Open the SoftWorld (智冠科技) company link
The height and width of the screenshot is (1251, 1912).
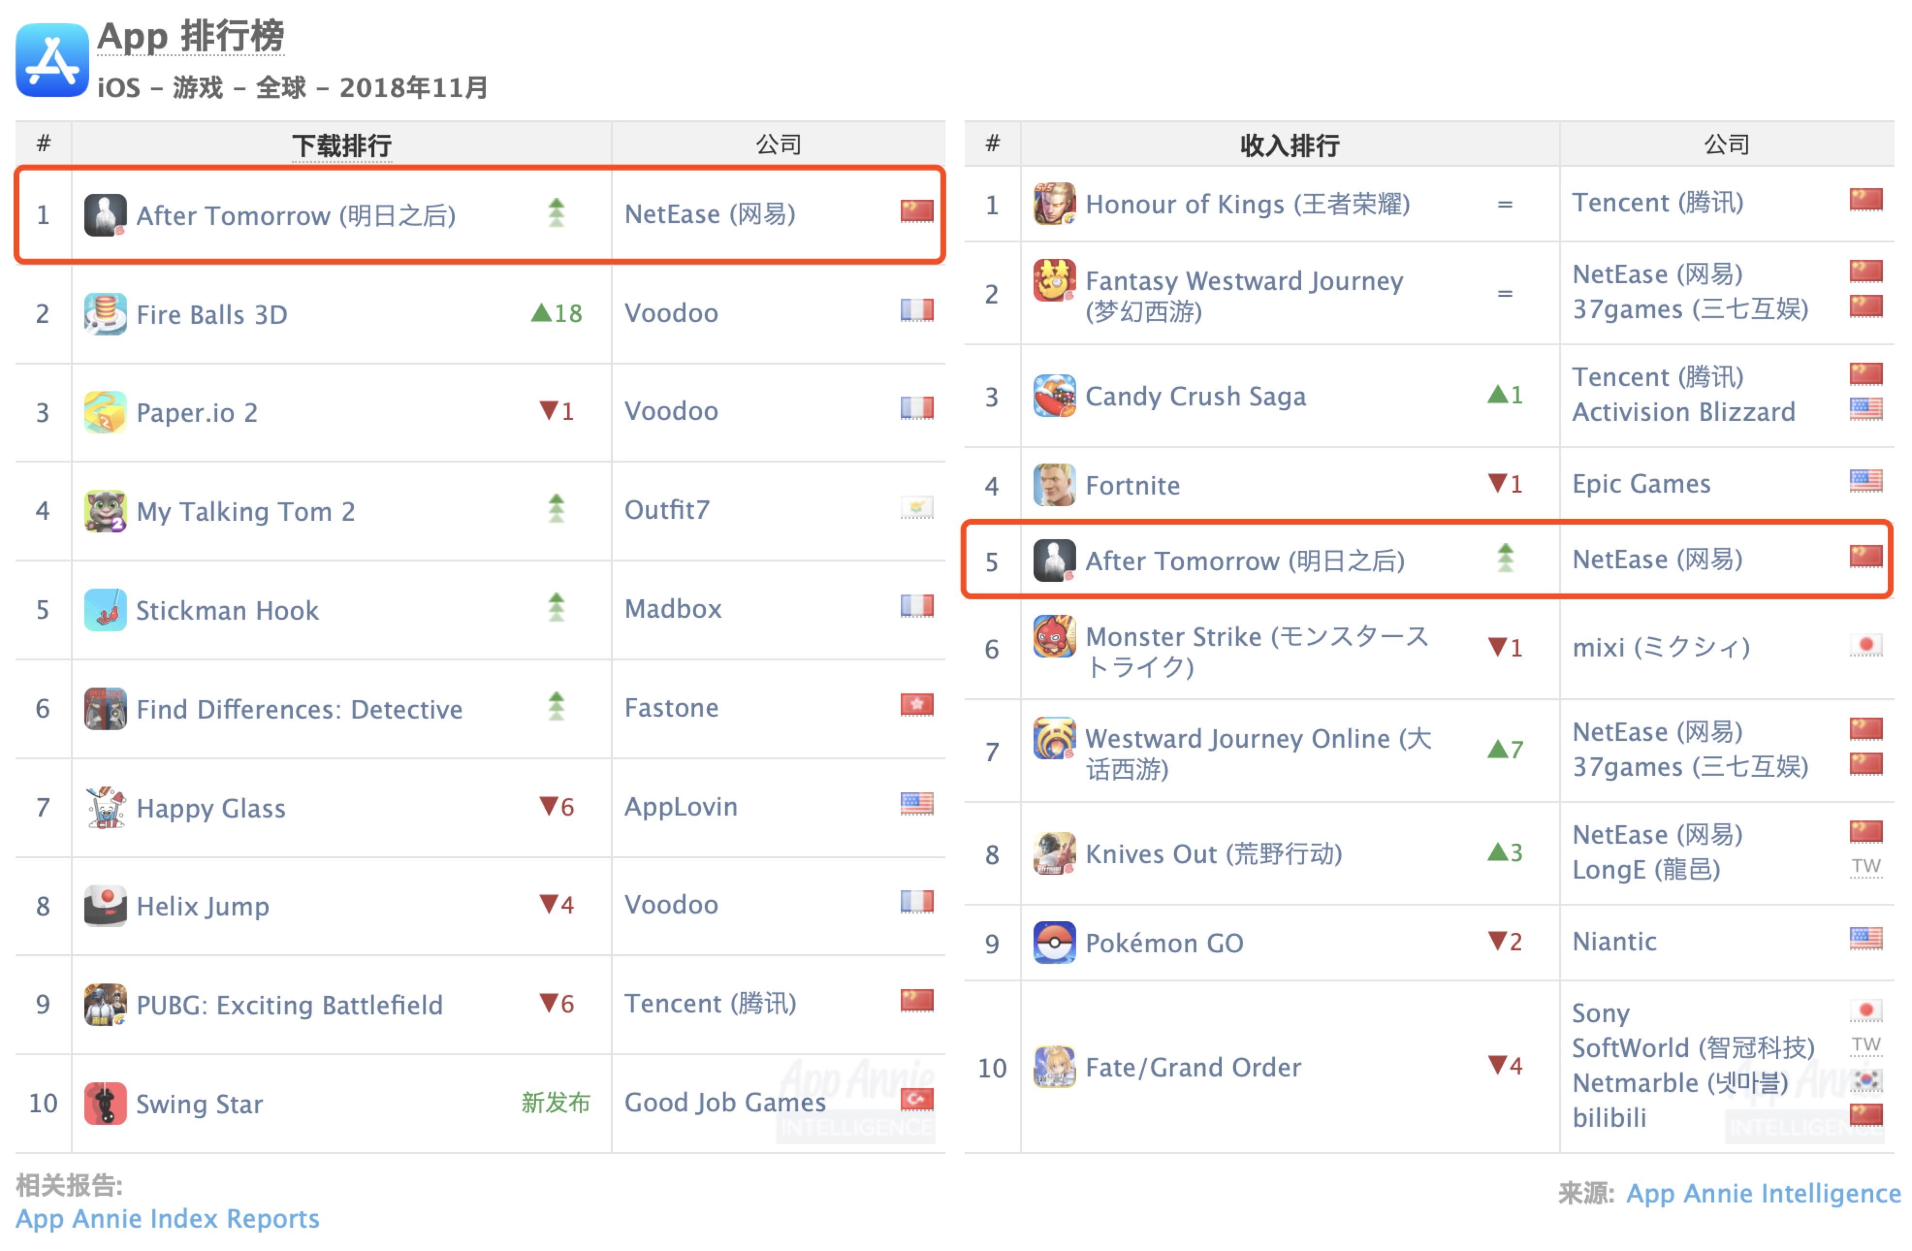coord(1693,1048)
